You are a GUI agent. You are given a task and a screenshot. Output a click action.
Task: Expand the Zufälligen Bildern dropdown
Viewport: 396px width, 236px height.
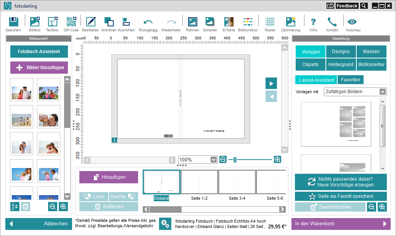pos(382,92)
